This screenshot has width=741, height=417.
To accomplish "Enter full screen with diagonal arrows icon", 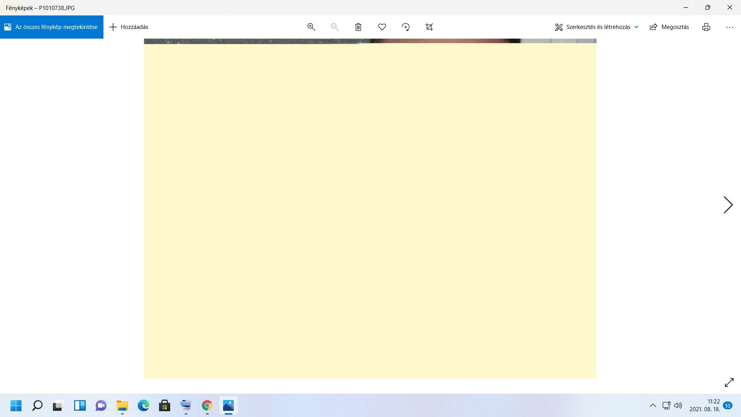I will tap(729, 382).
